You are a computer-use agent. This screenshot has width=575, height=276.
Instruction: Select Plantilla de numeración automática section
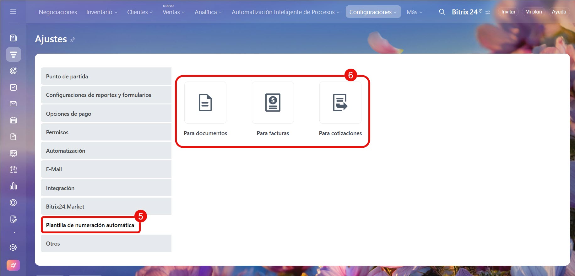click(90, 225)
